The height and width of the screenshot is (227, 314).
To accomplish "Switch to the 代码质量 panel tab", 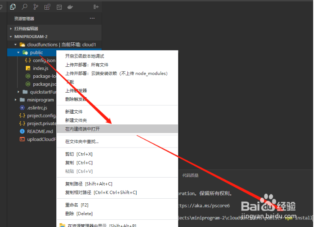I will (190, 175).
